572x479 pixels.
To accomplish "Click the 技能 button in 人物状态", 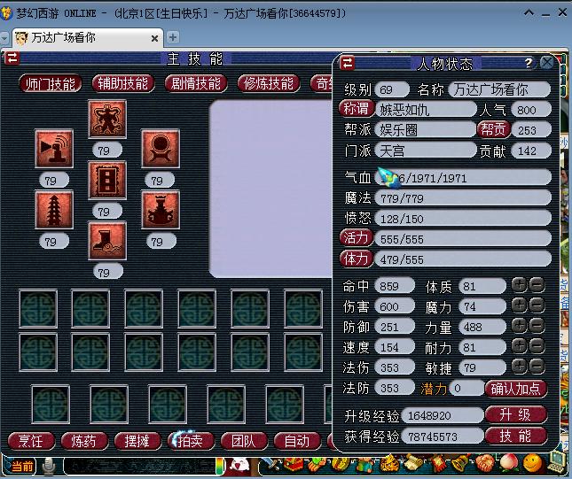I will point(515,436).
